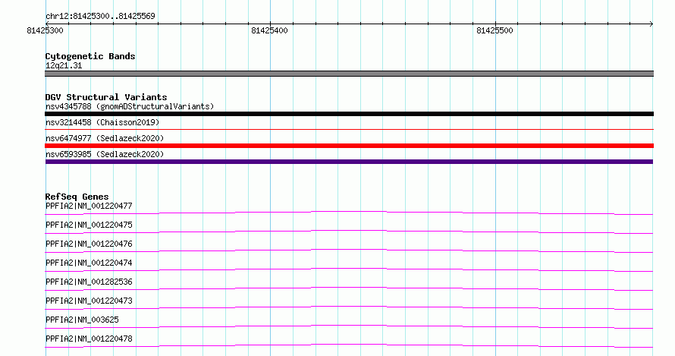Click variant label nsv6593985 (Sedlazeck2020)
675x356 pixels.
[x=105, y=154]
